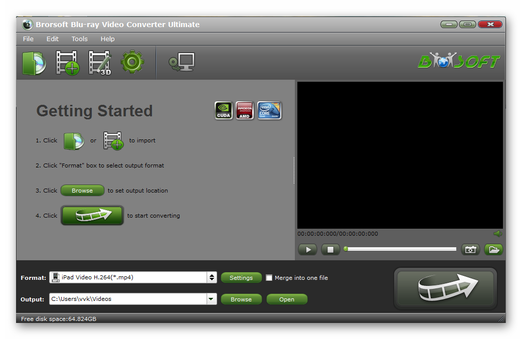Image resolution: width=522 pixels, height=339 pixels.
Task: Open the Tools menu
Action: (80, 39)
